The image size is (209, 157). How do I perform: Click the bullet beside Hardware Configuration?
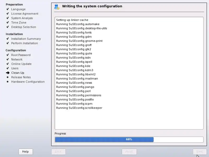coord(8,82)
